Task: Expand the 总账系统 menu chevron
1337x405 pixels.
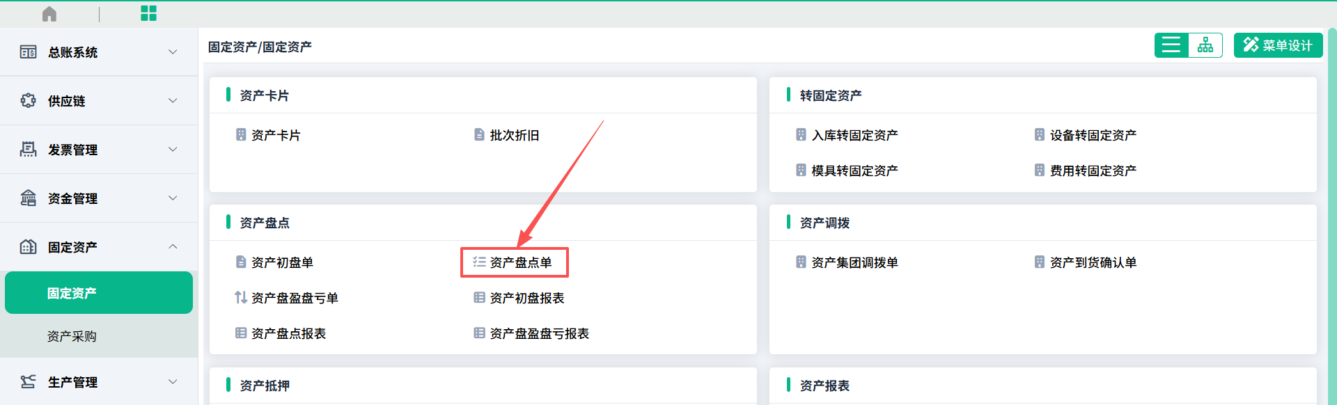Action: pos(173,52)
